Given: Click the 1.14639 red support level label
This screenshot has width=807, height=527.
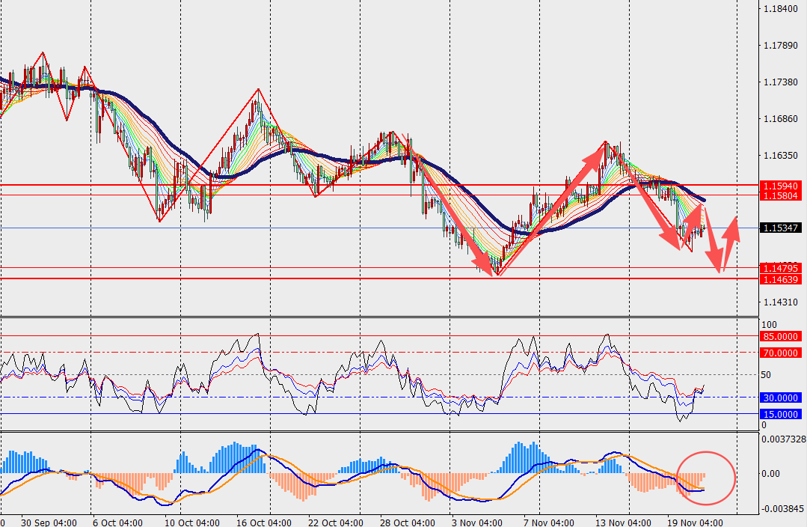Looking at the screenshot, I should [780, 279].
